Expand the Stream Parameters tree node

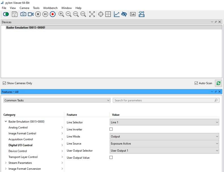coord(6,163)
